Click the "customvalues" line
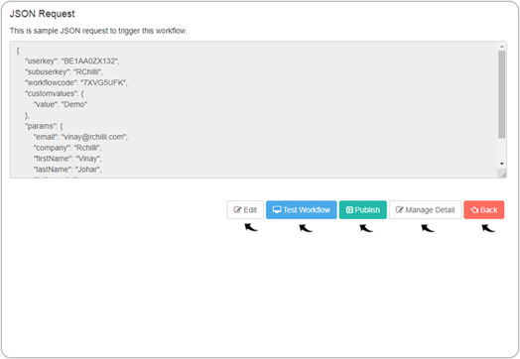 coord(55,94)
